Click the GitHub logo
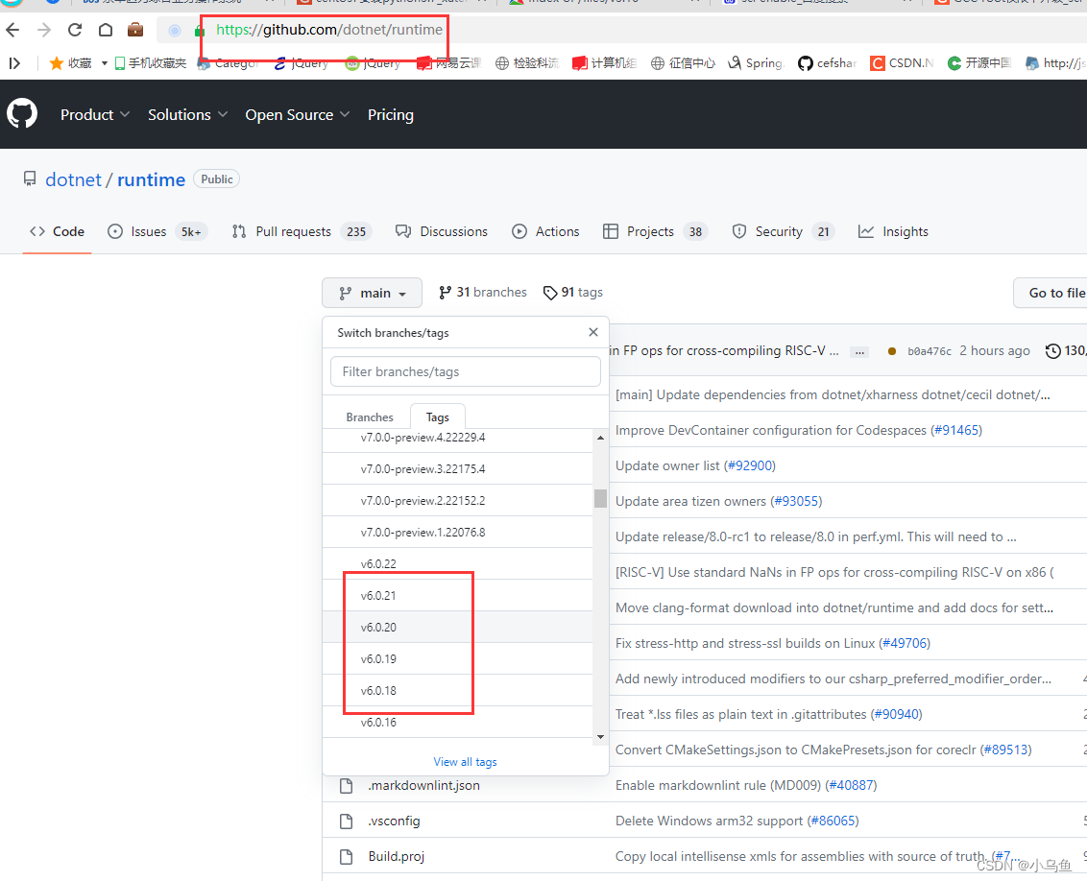This screenshot has width=1087, height=881. click(21, 113)
